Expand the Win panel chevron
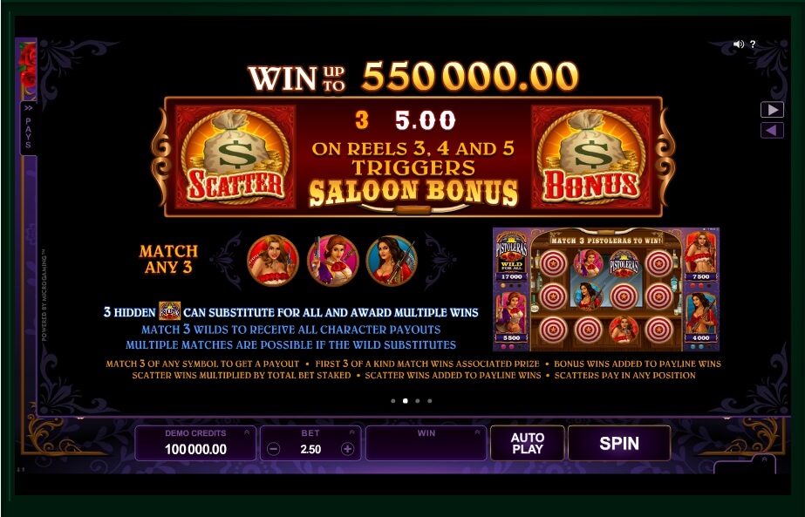805x517 pixels. click(x=477, y=432)
